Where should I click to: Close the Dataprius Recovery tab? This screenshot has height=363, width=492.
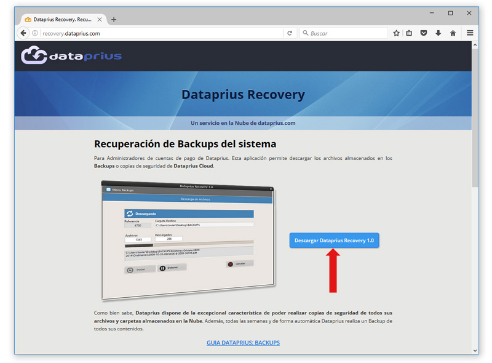[x=100, y=20]
